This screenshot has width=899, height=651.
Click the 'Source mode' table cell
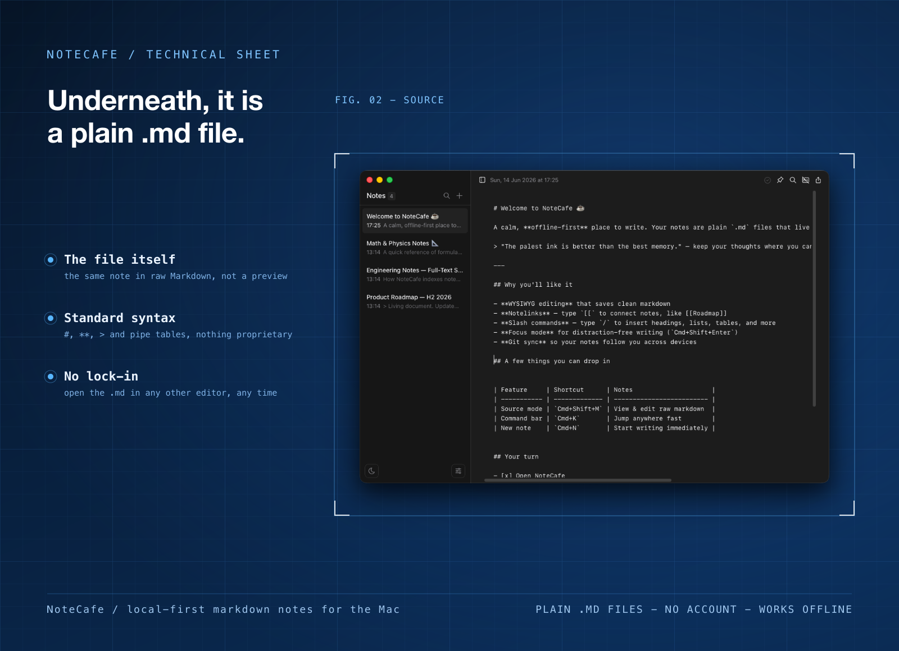tap(521, 409)
